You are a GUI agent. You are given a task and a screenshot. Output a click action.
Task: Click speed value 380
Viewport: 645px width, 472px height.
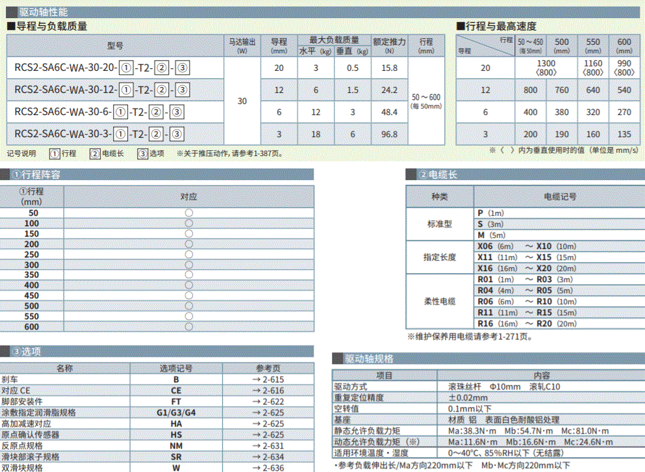click(561, 112)
